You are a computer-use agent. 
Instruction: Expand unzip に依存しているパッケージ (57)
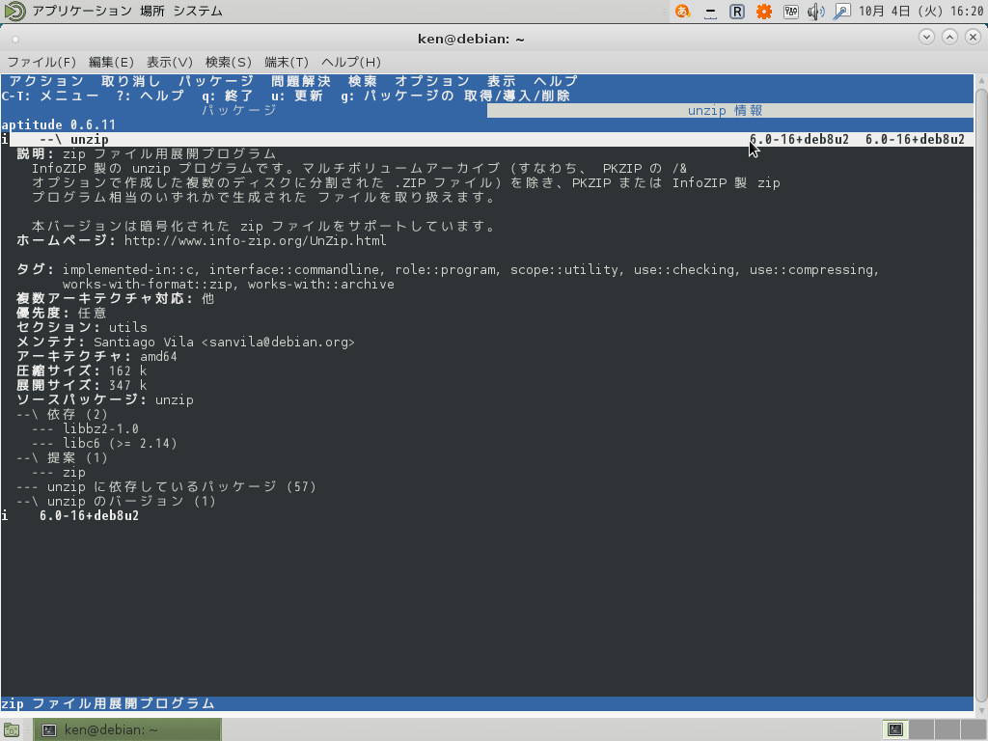(x=166, y=486)
